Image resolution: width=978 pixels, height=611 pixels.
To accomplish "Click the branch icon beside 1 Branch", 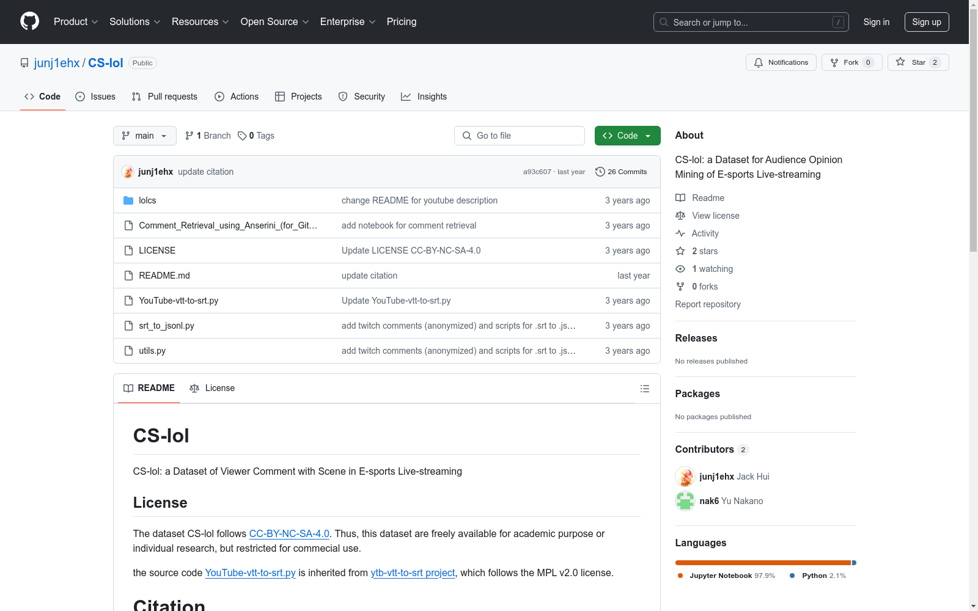I will click(x=189, y=136).
